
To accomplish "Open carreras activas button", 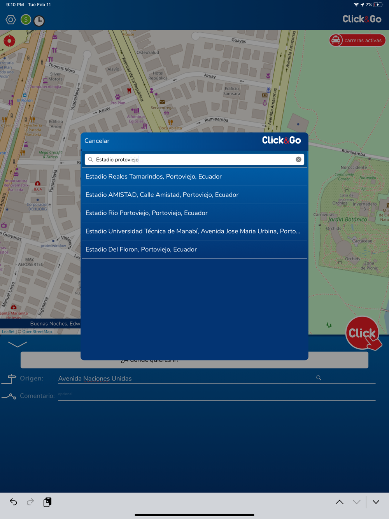I will click(357, 40).
